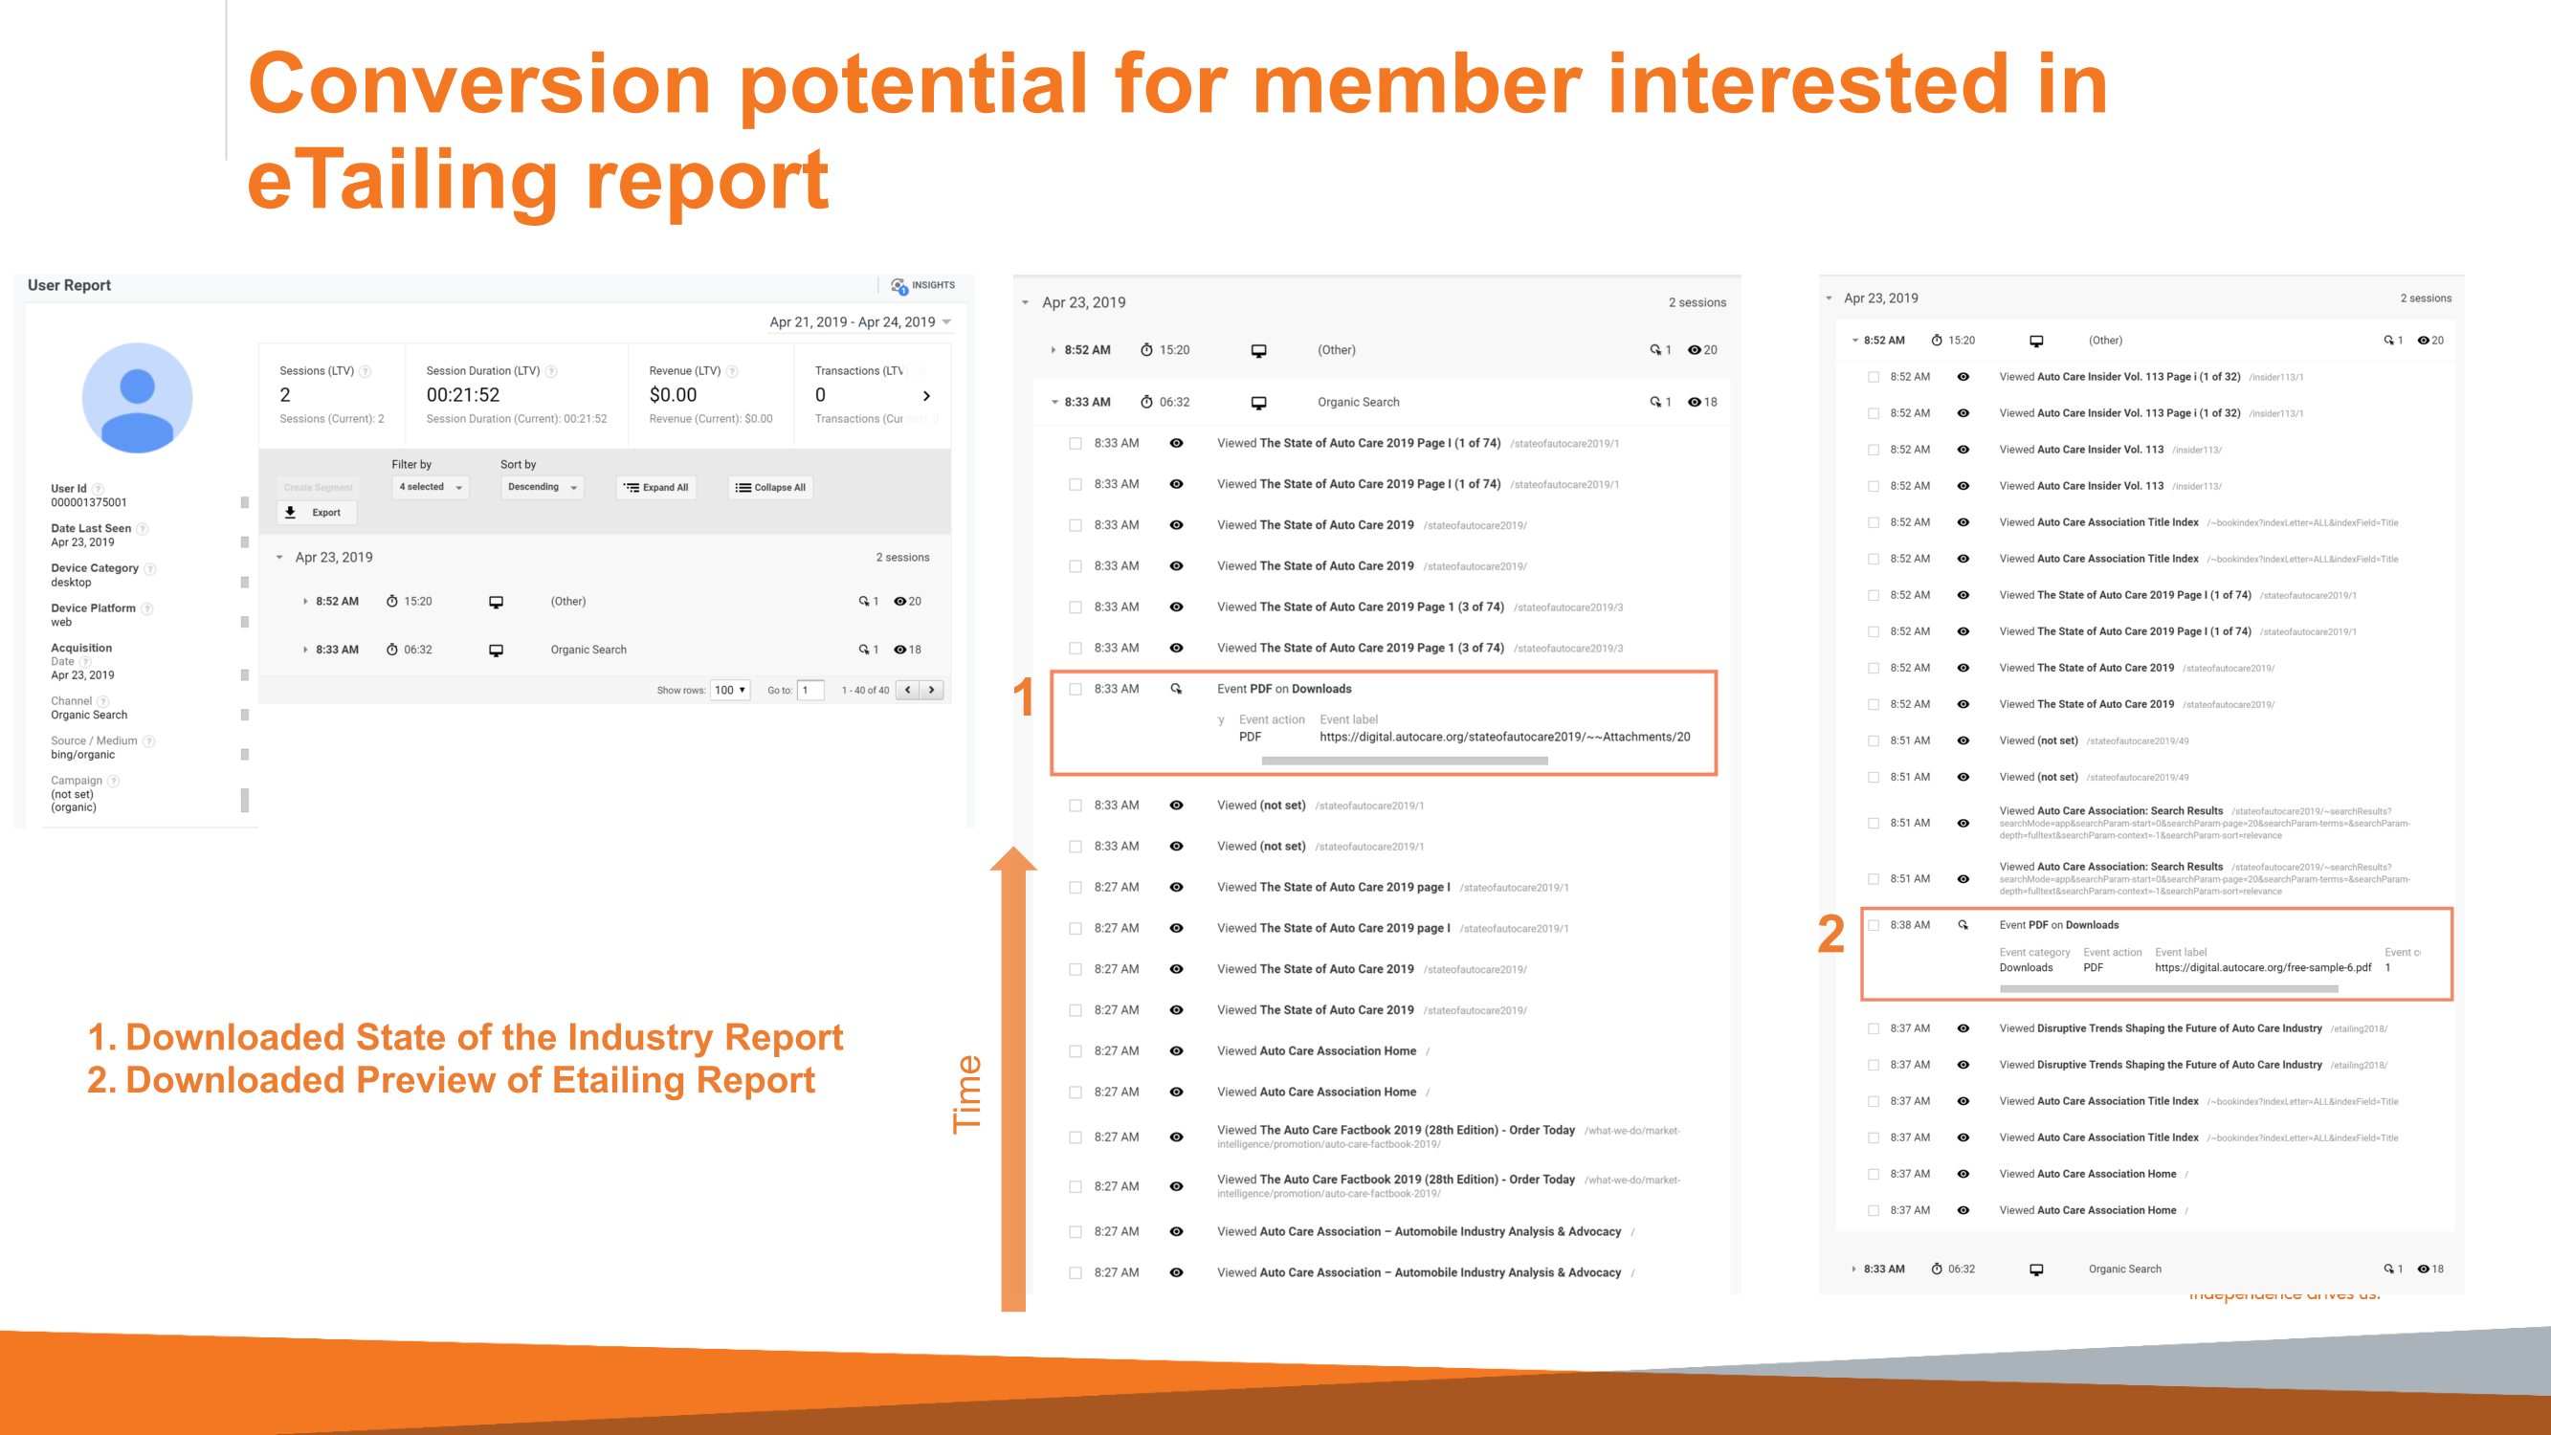2551x1435 pixels.
Task: Open the Descending sort dropdown
Action: [x=542, y=487]
